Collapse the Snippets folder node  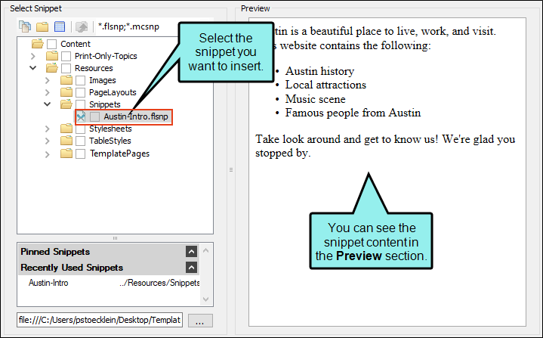(48, 104)
